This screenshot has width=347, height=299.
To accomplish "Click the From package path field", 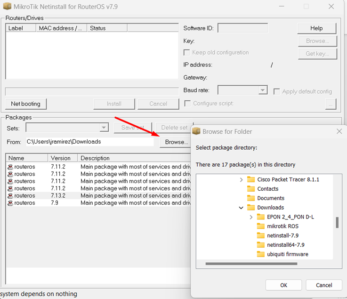I will coord(89,141).
